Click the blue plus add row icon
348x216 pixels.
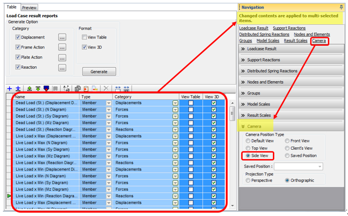(x=9, y=89)
